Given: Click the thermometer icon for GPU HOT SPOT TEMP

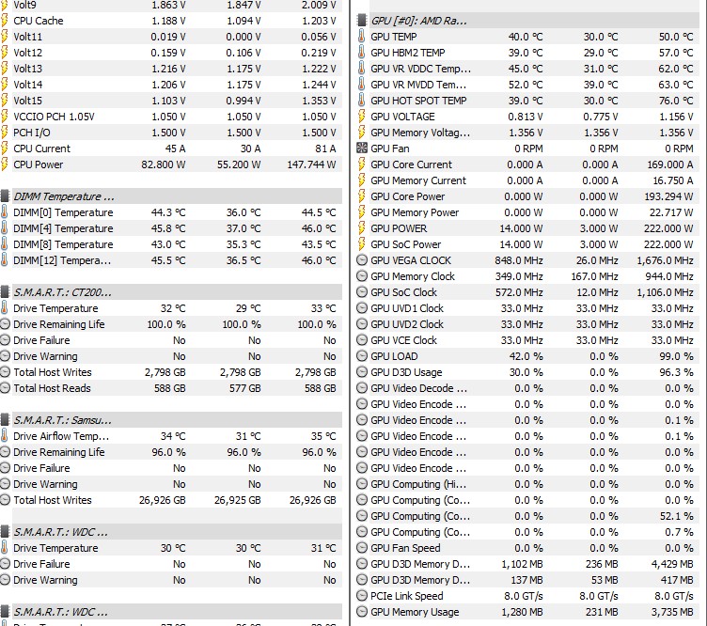Looking at the screenshot, I should pos(361,101).
